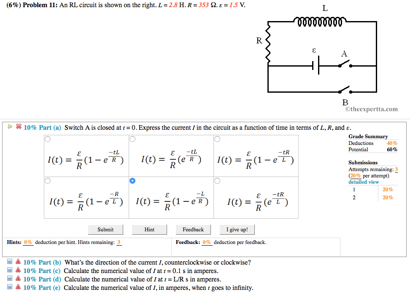
Task: Click the green arrow beside Part (a)
Action: coord(10,126)
